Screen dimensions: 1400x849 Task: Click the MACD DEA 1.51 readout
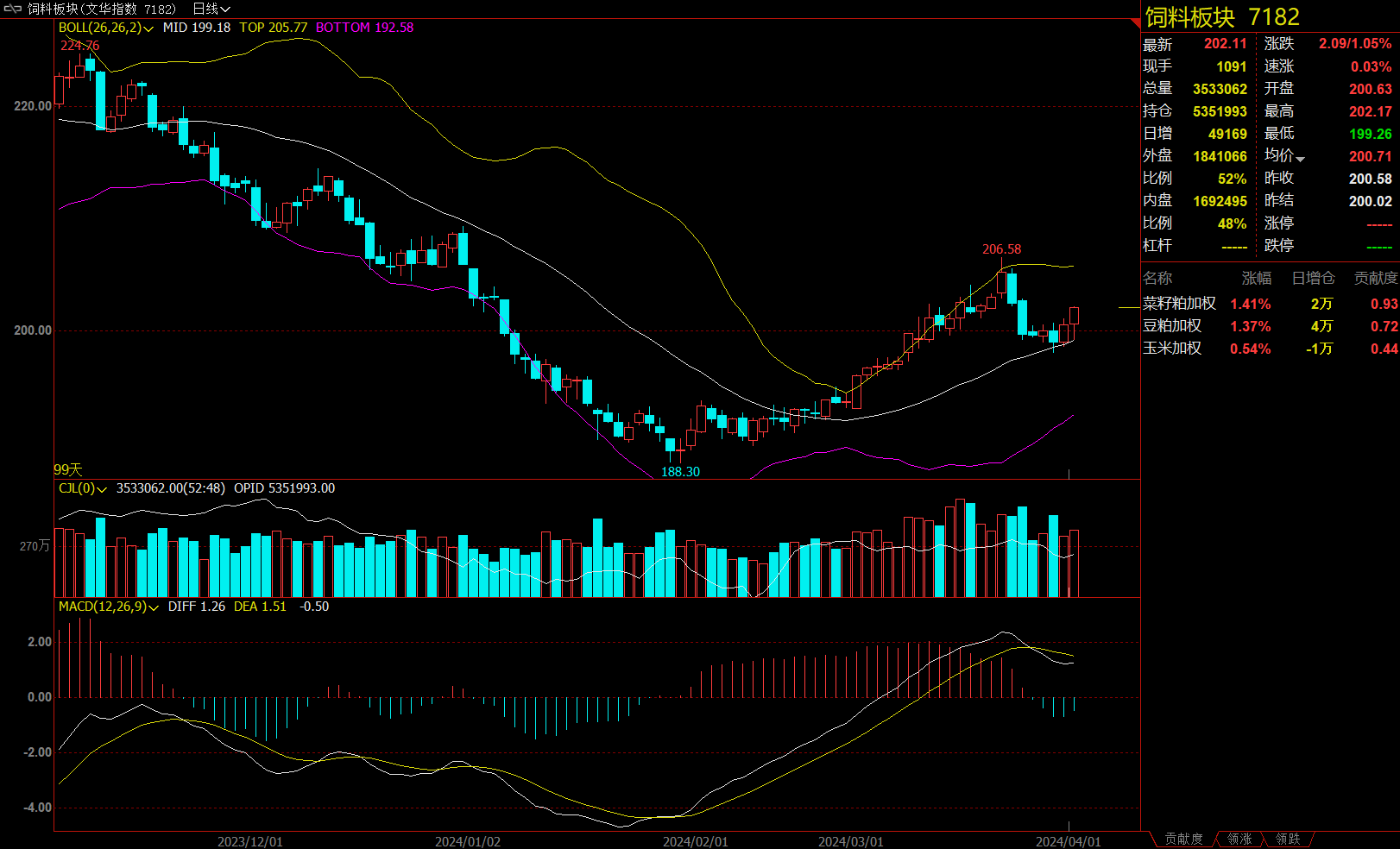click(x=260, y=607)
